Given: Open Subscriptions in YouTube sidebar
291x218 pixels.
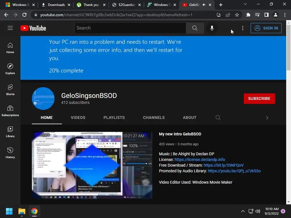Looking at the screenshot, I should [10, 111].
